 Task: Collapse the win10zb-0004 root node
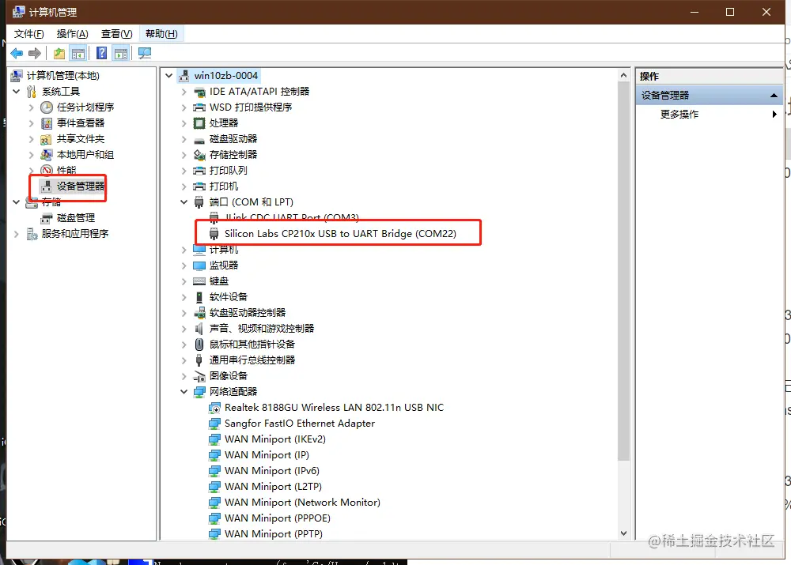(169, 76)
